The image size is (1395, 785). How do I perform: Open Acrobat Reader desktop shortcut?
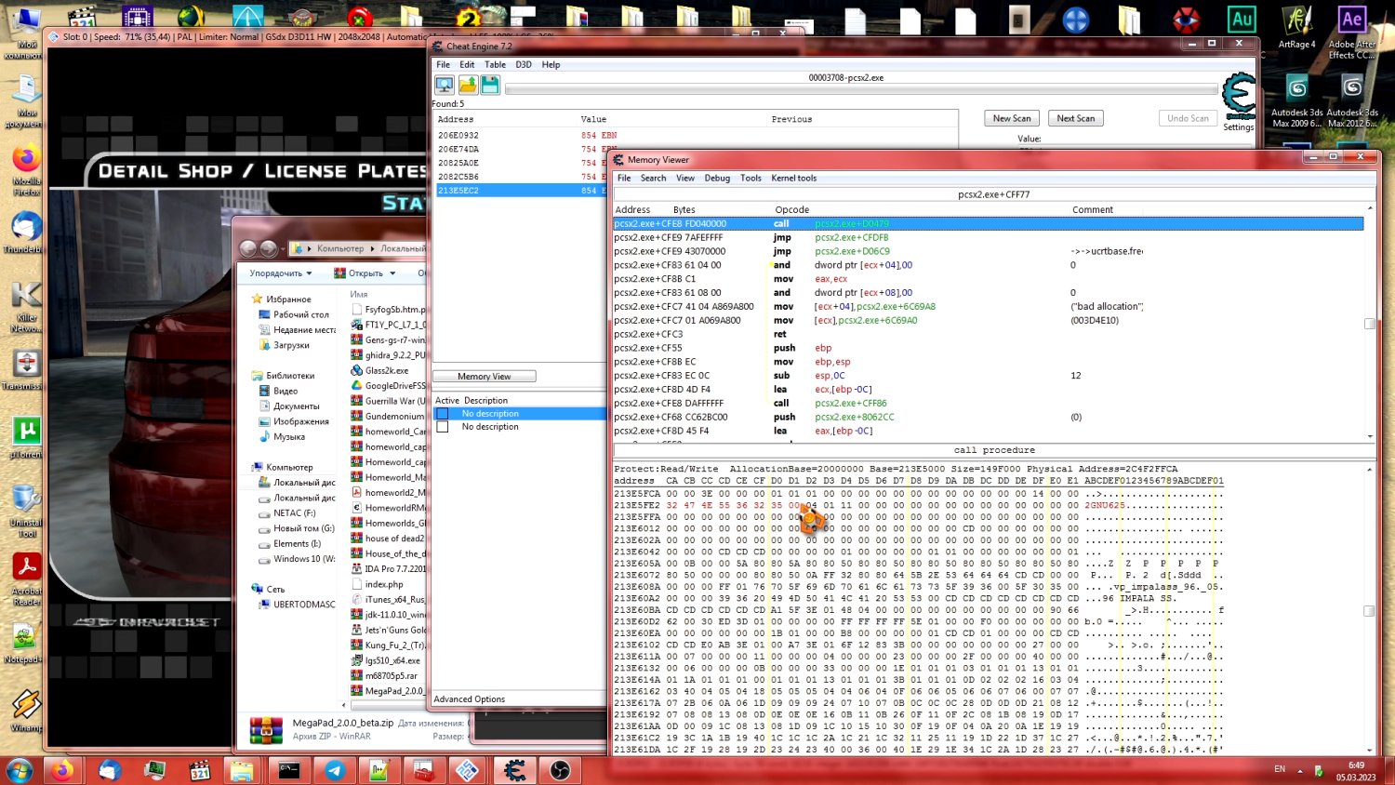26,580
